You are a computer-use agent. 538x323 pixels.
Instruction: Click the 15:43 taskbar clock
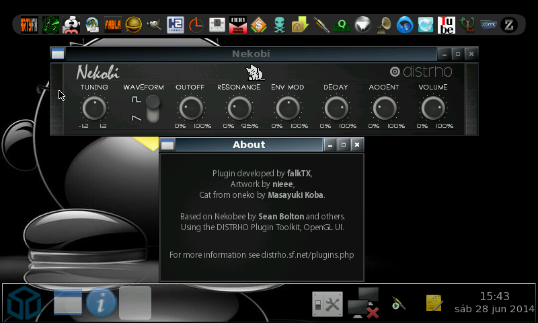point(494,296)
